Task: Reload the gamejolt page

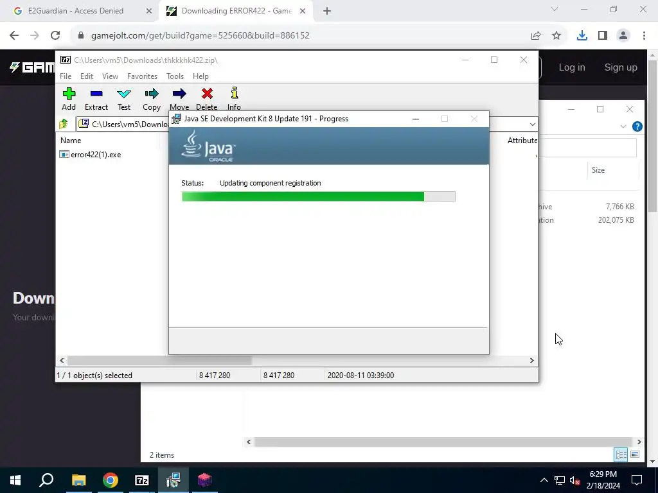Action: click(55, 36)
